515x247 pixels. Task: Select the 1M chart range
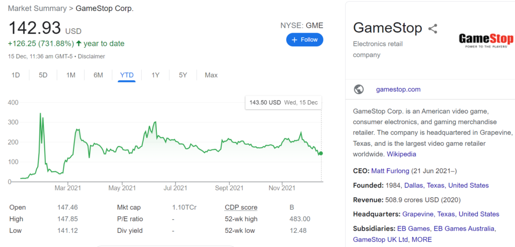pyautogui.click(x=70, y=75)
